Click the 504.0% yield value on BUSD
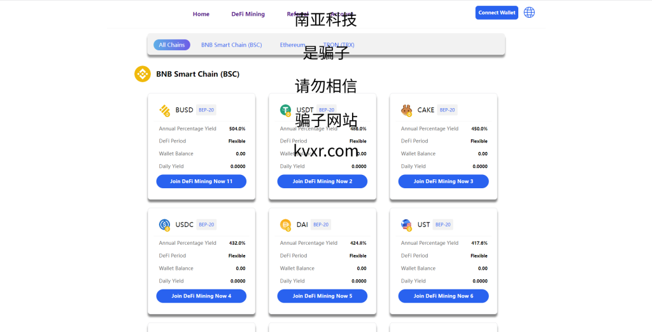This screenshot has height=332, width=652. [237, 129]
